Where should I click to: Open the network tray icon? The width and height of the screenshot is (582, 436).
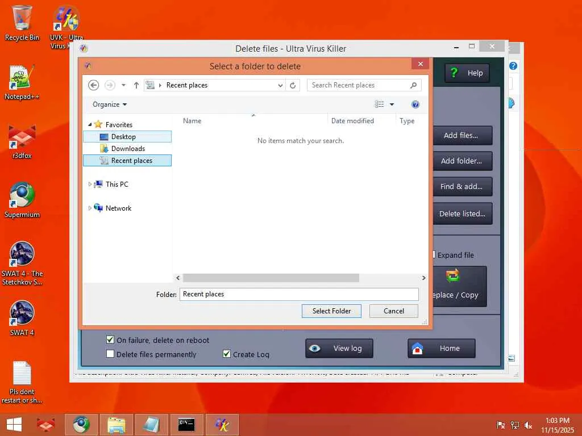coord(515,425)
